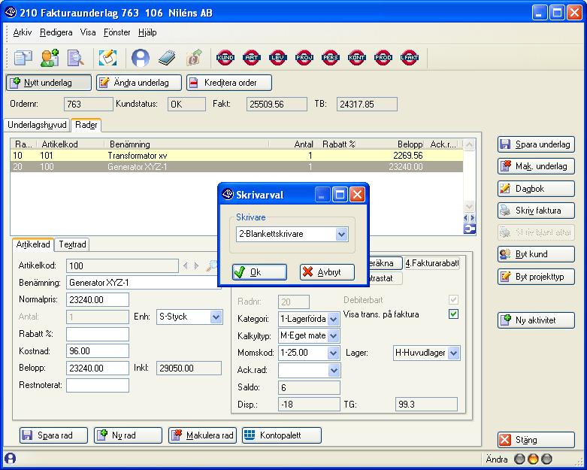Click the Makulera rad button
Screen dimensions: 587x470
(x=202, y=435)
